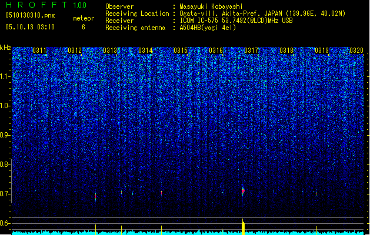
Task: Click the kHz axis unit label
Action: point(5,48)
